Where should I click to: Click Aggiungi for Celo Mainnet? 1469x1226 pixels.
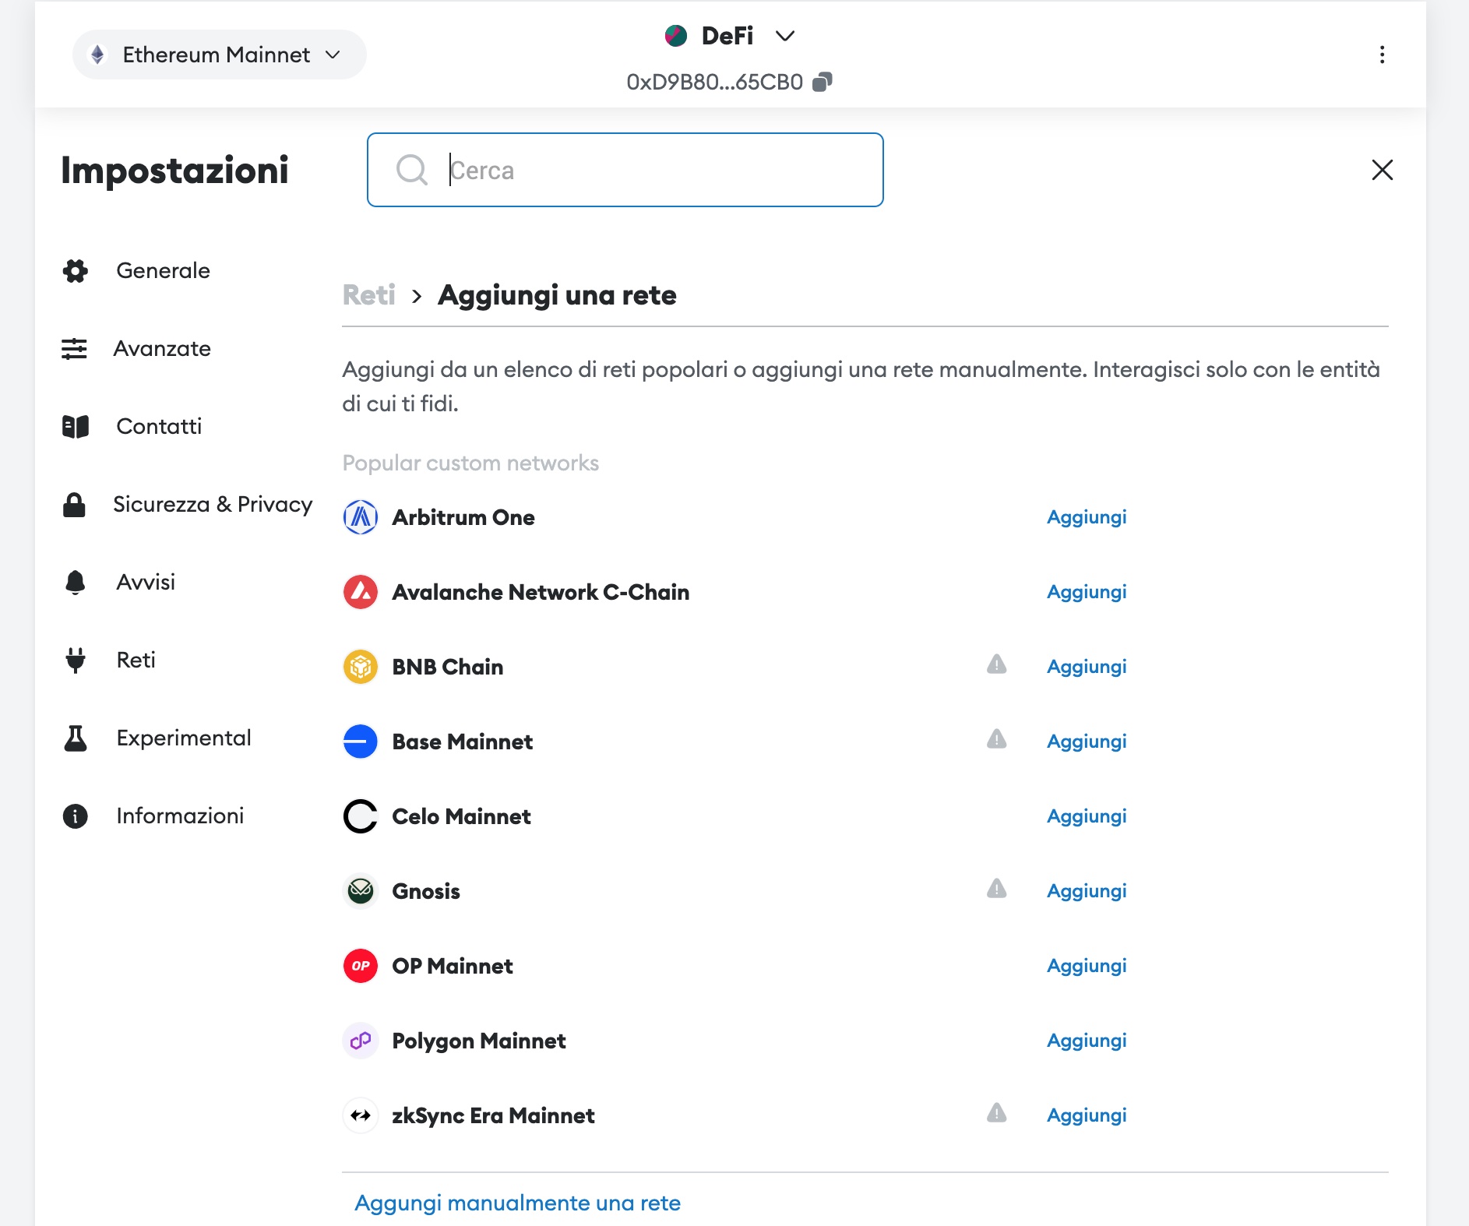click(x=1087, y=816)
